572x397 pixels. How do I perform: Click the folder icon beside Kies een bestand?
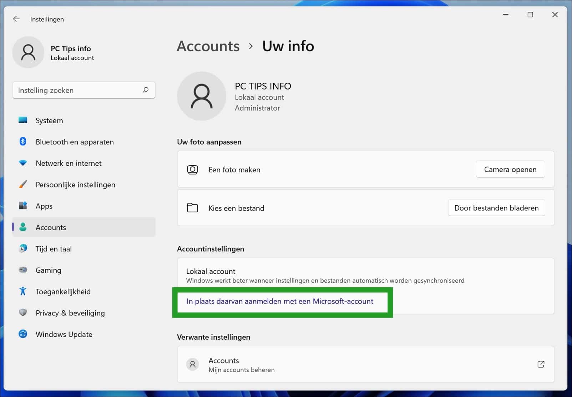click(193, 208)
